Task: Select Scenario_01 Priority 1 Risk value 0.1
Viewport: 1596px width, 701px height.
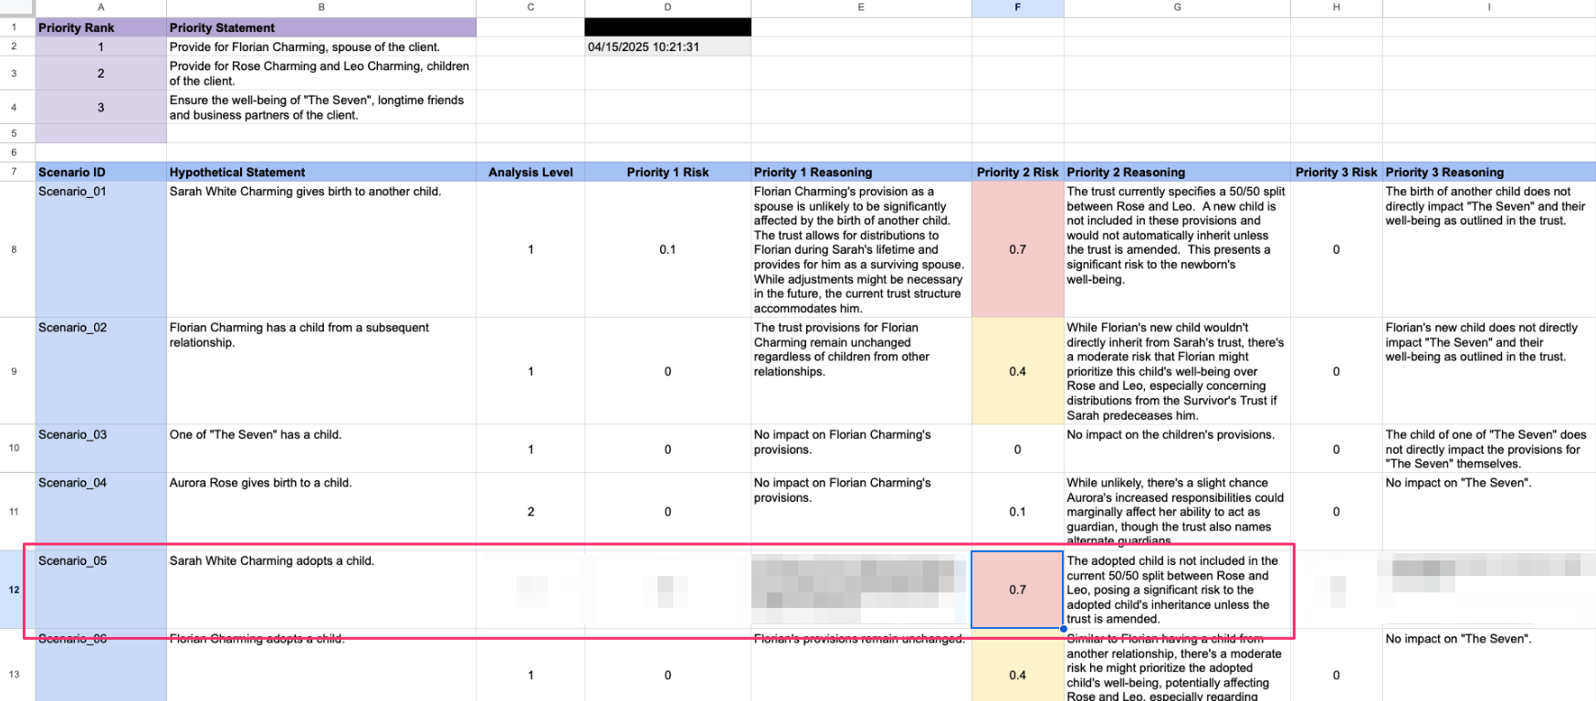Action: pyautogui.click(x=667, y=249)
